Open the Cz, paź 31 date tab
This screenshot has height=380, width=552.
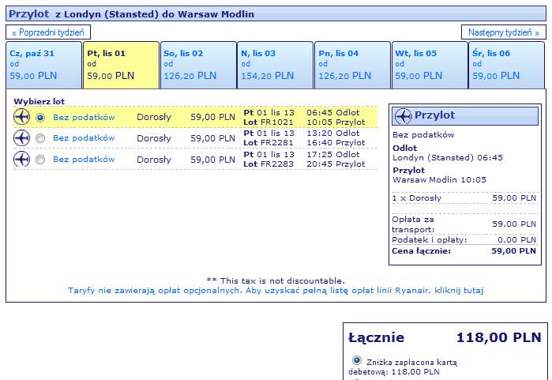pyautogui.click(x=44, y=65)
